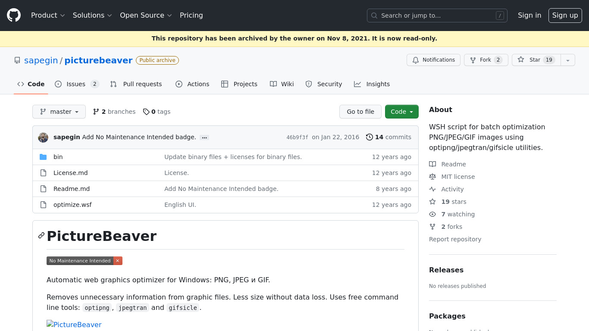Open the Pull requests tab
This screenshot has width=589, height=331.
pos(136,84)
